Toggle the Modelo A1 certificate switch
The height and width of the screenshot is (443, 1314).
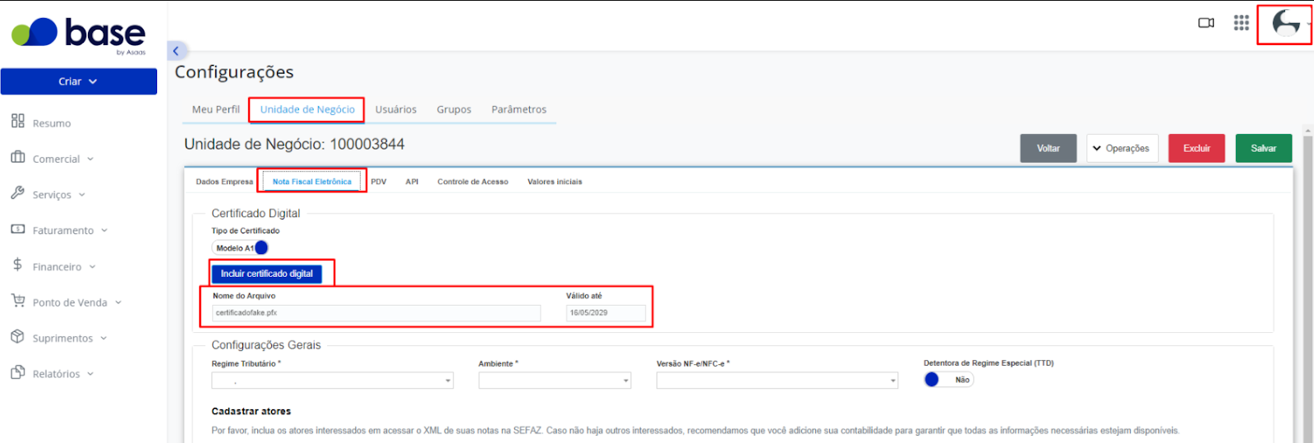(x=241, y=248)
